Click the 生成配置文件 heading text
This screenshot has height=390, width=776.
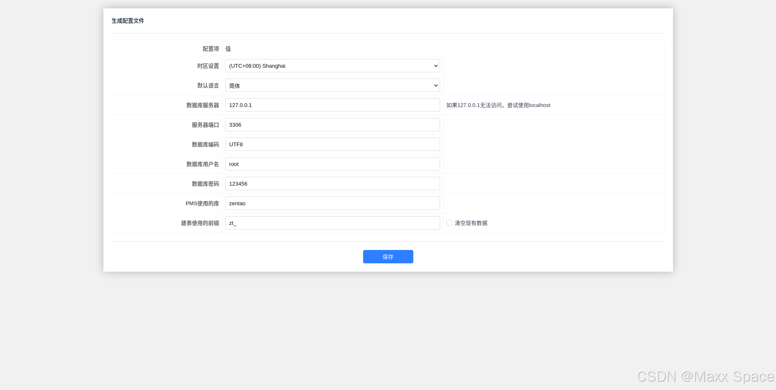tap(128, 21)
